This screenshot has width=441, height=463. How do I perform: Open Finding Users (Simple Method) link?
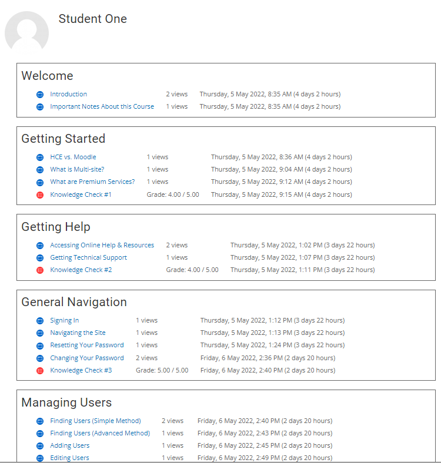95,421
